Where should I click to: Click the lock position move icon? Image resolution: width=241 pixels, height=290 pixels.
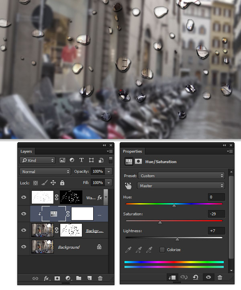[53, 183]
